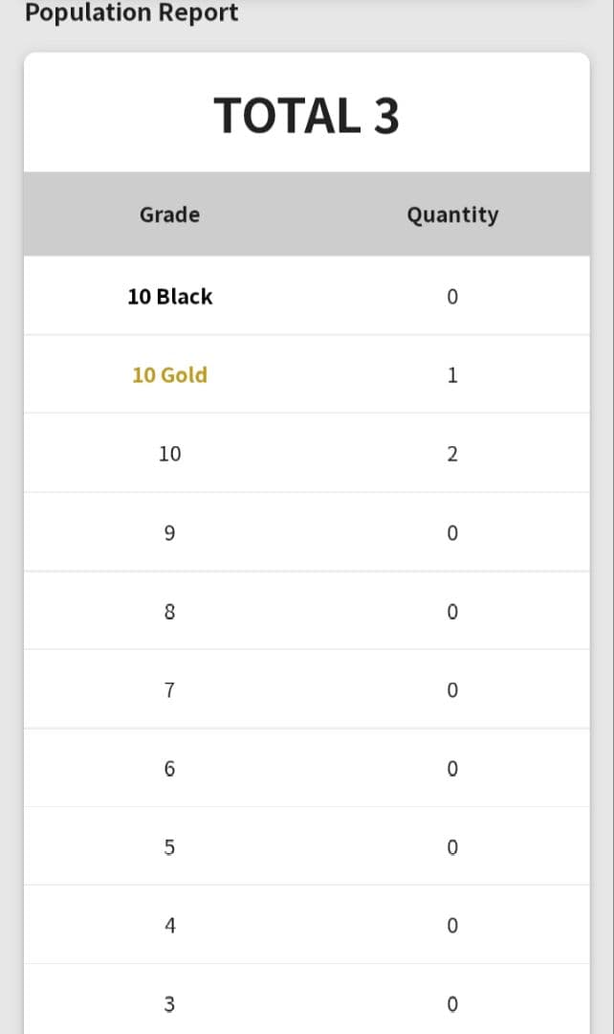Screen dimensions: 614x1034
Task: Select the grade 8 label
Action: click(x=169, y=611)
